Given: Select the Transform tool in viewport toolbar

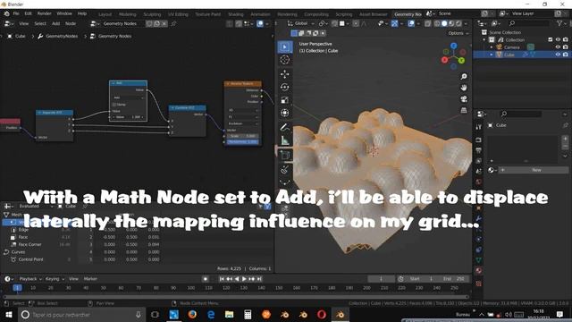Looking at the screenshot, I should (285, 113).
